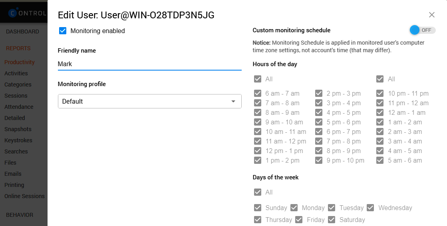Open the Online Sessions report
The height and width of the screenshot is (226, 447).
(x=24, y=196)
